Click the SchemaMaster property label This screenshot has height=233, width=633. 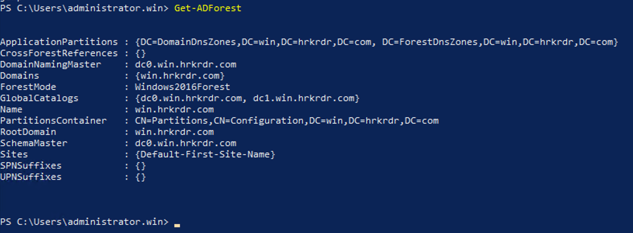click(34, 143)
